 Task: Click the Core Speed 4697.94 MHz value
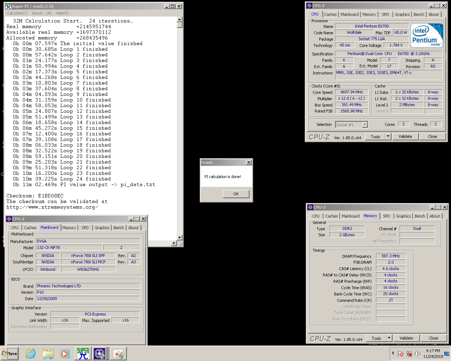tap(351, 92)
